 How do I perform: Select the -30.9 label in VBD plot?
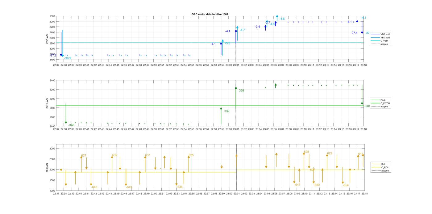click(x=68, y=58)
